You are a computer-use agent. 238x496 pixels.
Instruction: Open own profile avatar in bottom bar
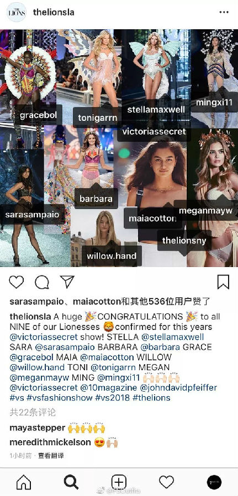[214, 482]
